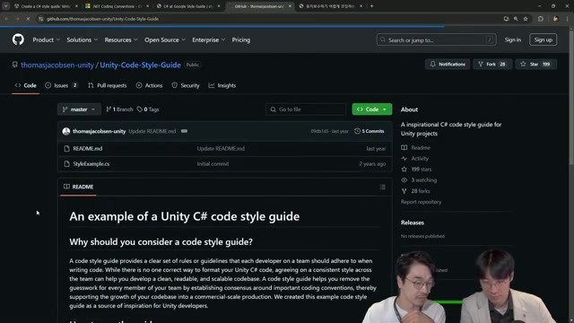The image size is (574, 323).
Task: Switch to the Issues tab
Action: pyautogui.click(x=61, y=85)
